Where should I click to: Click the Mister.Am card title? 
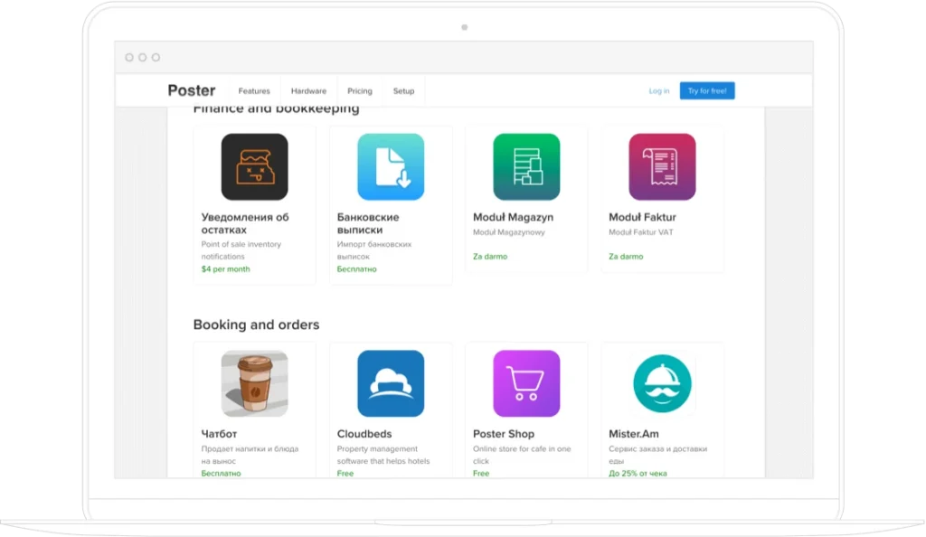[x=634, y=434]
